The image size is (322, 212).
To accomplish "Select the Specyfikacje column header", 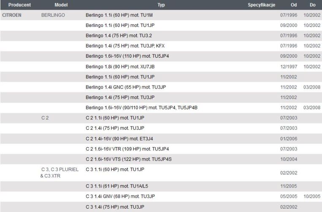I will [x=261, y=5].
